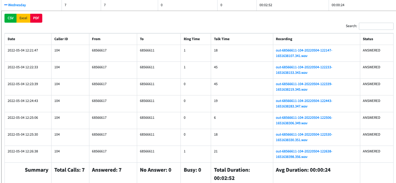Click the Total Calls: 7 summary
Viewport: 396px width, 183px height.
pos(69,170)
